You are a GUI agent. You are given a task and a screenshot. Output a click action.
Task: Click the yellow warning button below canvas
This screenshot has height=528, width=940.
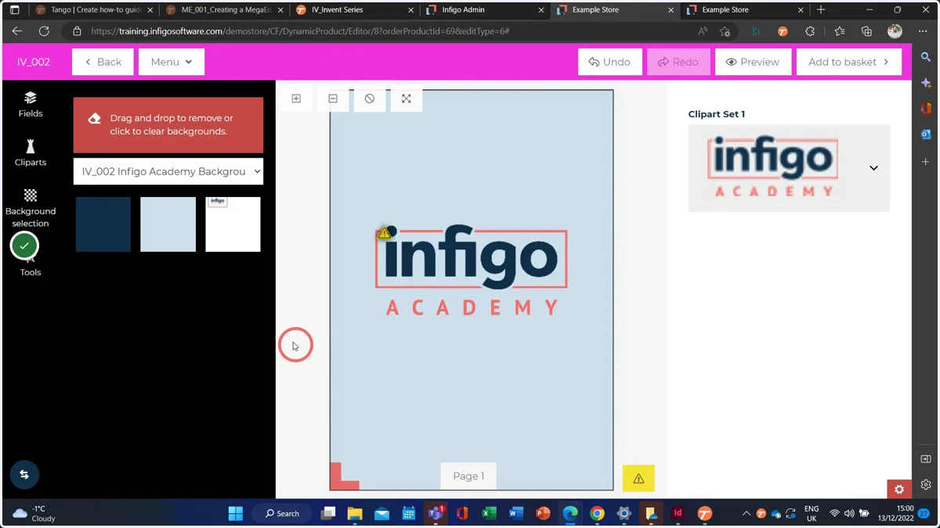pyautogui.click(x=638, y=479)
